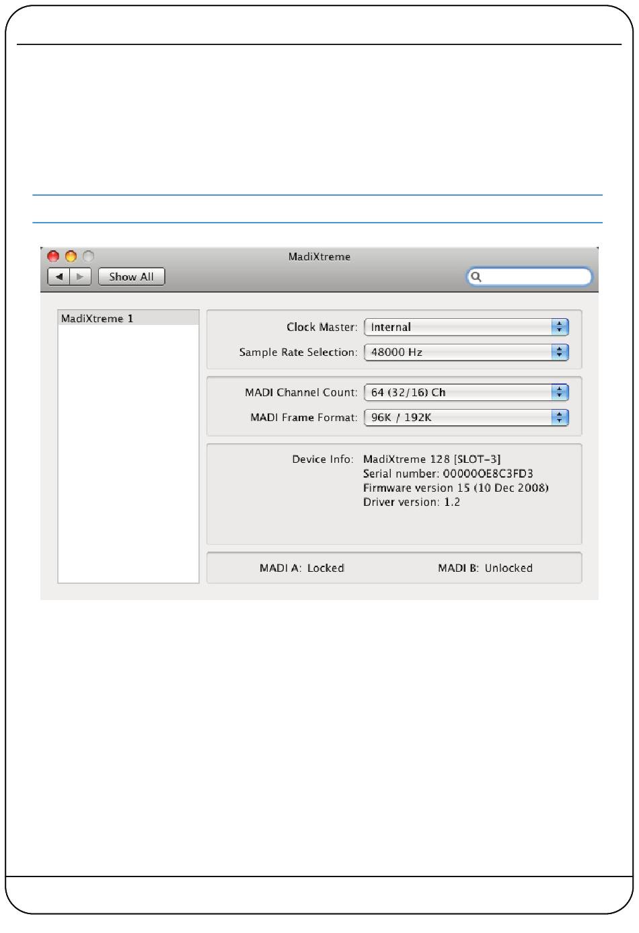639x933 pixels.
Task: Click the MADI A Locked status
Action: click(301, 568)
